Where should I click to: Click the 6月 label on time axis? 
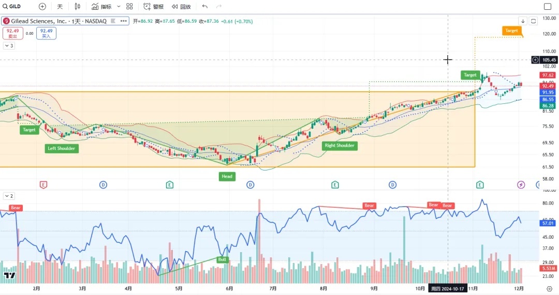(x=229, y=289)
